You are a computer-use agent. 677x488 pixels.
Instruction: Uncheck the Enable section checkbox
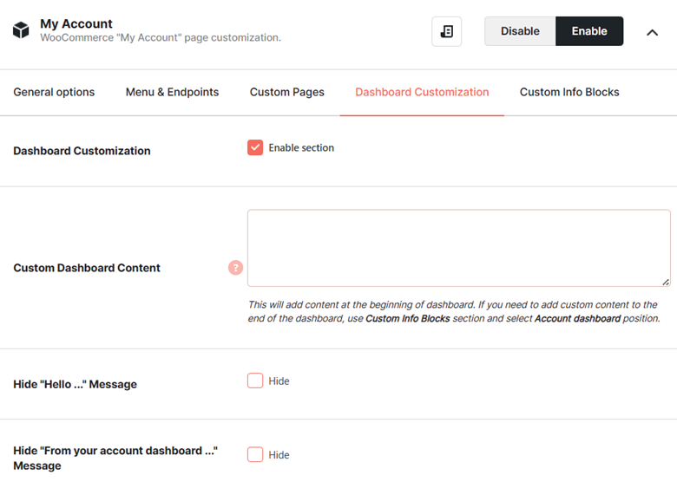(255, 147)
